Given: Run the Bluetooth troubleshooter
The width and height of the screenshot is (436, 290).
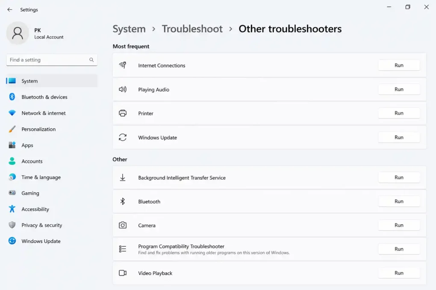Looking at the screenshot, I should tap(399, 201).
